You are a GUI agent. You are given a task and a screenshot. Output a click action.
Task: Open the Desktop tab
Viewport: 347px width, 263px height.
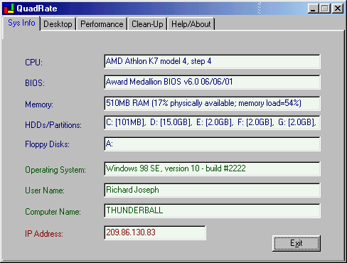pos(58,24)
